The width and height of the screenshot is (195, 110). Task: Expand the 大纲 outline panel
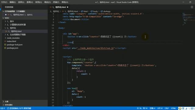click(3, 101)
